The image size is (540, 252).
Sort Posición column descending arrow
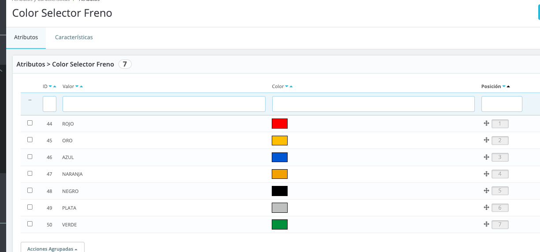point(504,87)
